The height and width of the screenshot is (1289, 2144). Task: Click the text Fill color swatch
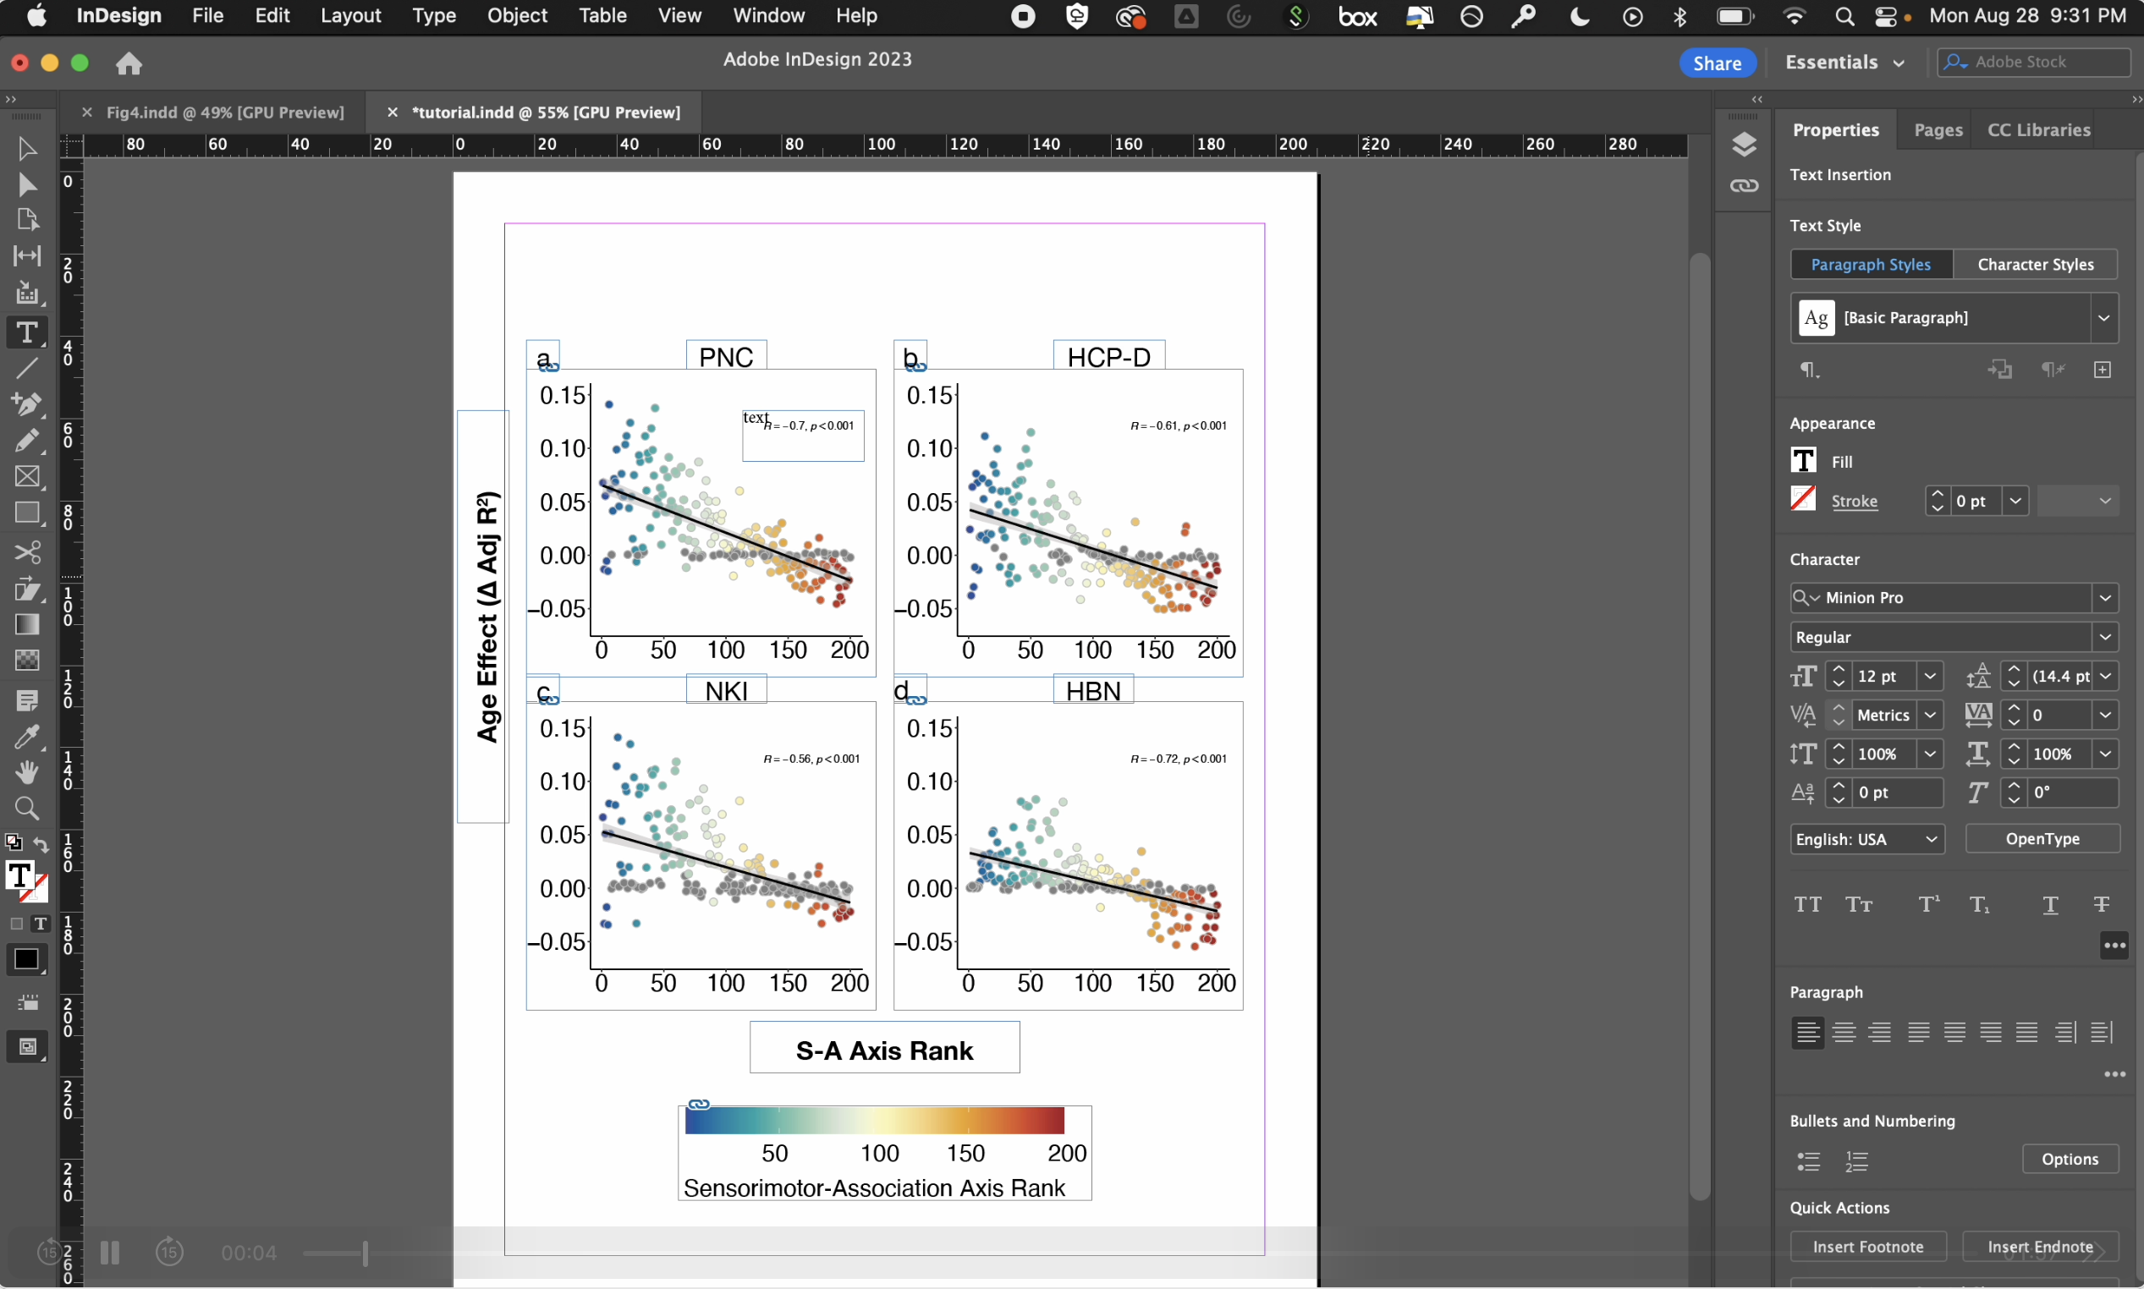pos(1804,461)
